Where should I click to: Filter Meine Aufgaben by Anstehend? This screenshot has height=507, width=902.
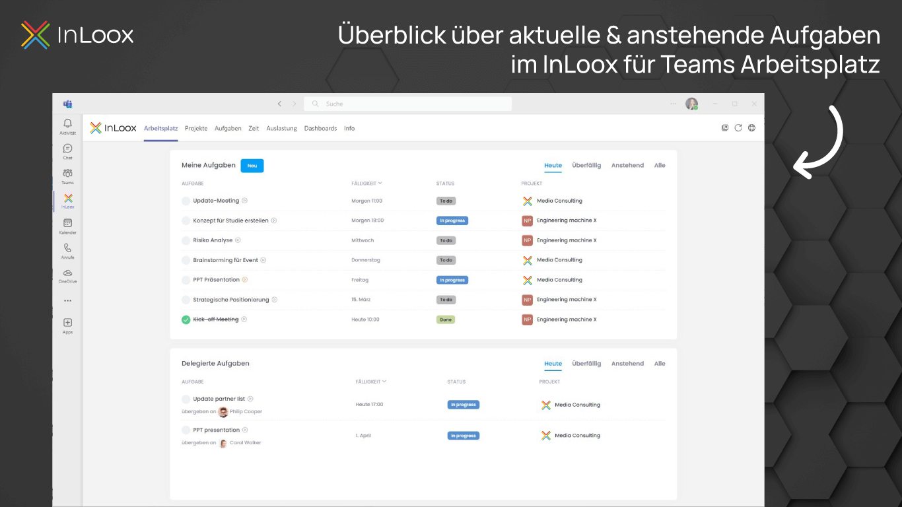tap(627, 166)
